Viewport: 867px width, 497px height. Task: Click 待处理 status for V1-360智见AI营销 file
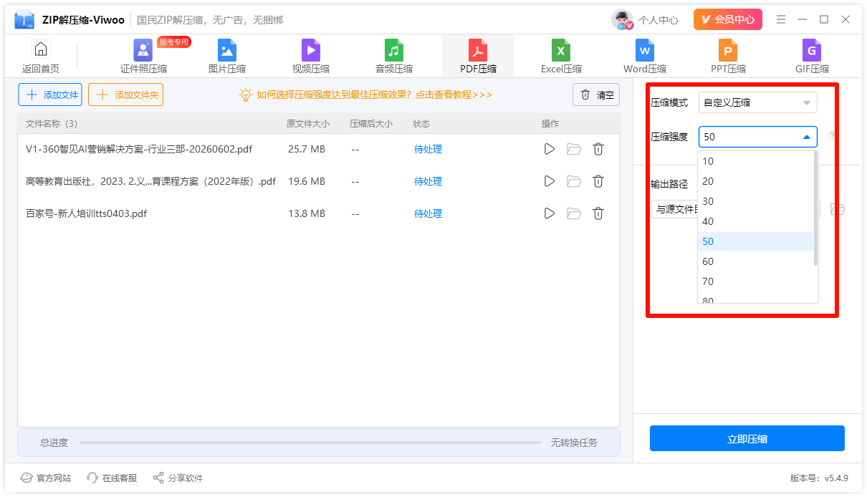tap(428, 149)
